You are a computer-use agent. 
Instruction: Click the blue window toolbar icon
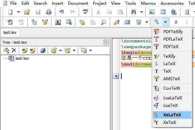point(127,22)
